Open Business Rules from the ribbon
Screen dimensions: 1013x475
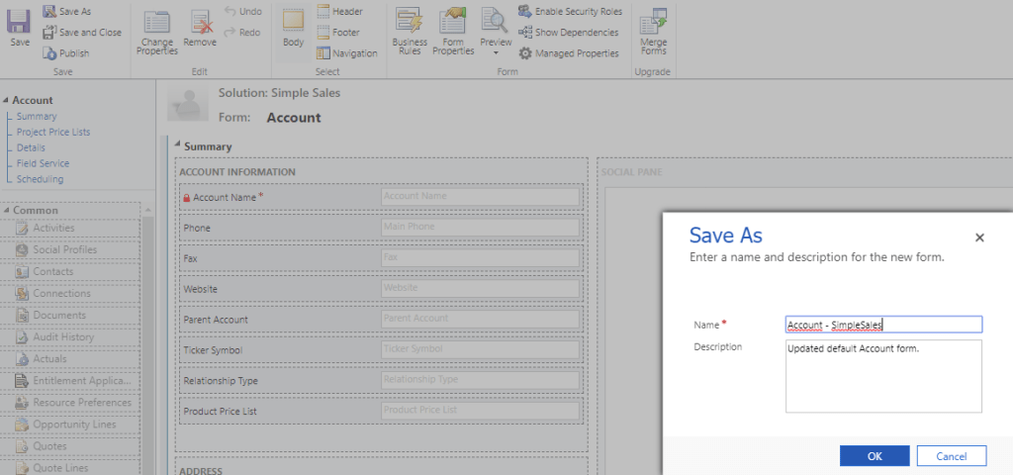(x=410, y=22)
